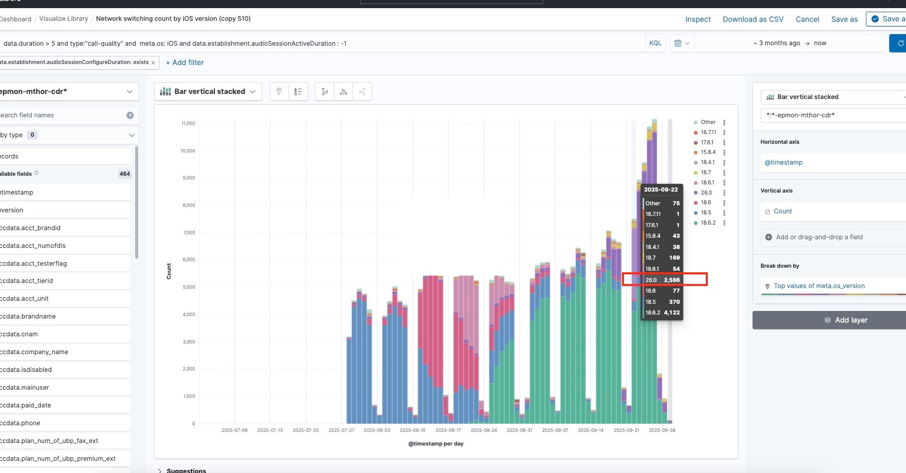Click the color palette bar under meta.os_version
Image resolution: width=906 pixels, height=473 pixels.
[x=833, y=294]
